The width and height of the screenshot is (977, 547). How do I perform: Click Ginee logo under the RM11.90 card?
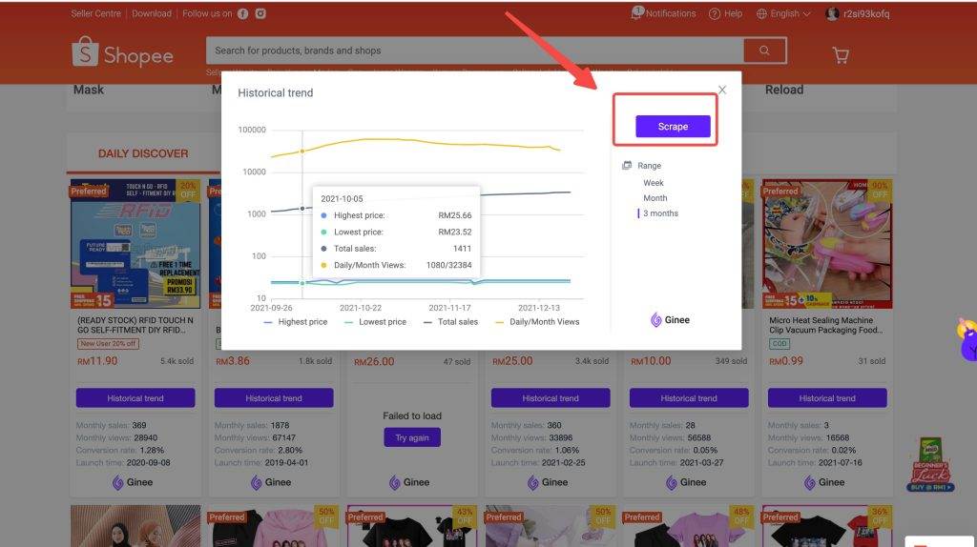[x=132, y=482]
